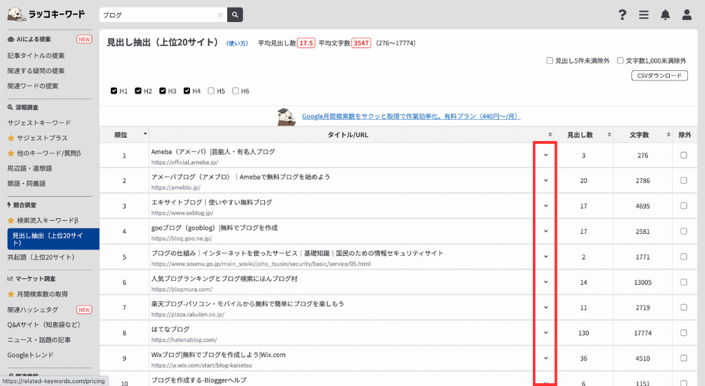Image resolution: width=705 pixels, height=386 pixels.
Task: Sort by タイトル/URL column arrow
Action: (x=549, y=135)
